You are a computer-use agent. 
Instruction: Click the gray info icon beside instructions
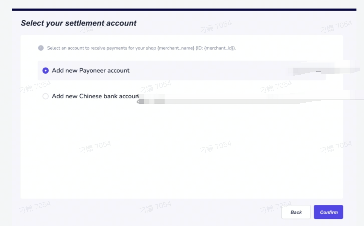(41, 48)
